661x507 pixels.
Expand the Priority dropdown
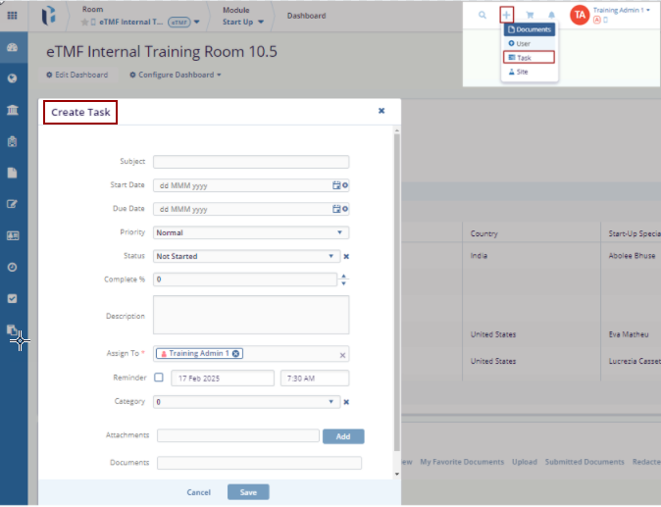tap(339, 232)
